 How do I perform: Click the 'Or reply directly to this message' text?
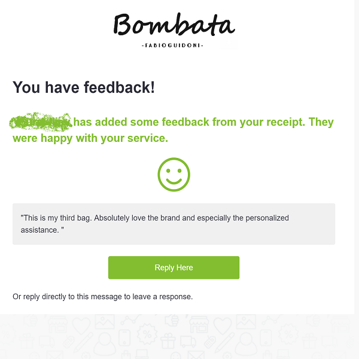[102, 296]
